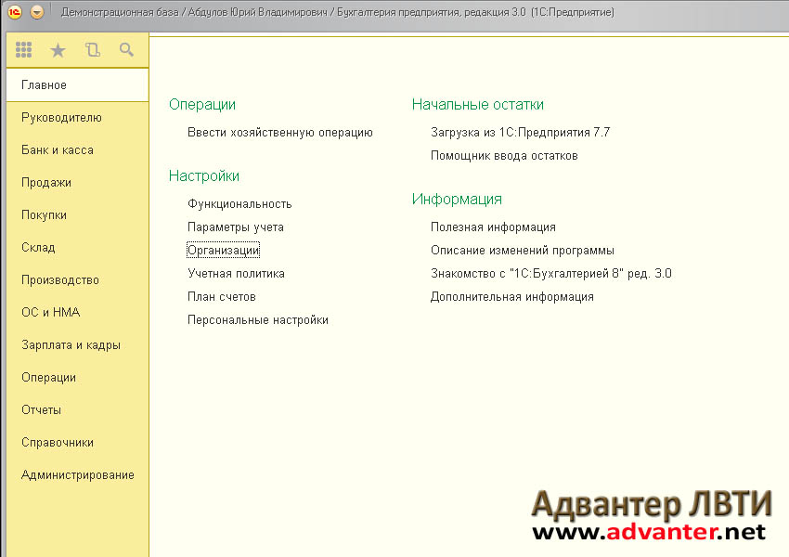Viewport: 789px width, 557px height.
Task: Open the Зарплата и кадры section
Action: pyautogui.click(x=77, y=344)
